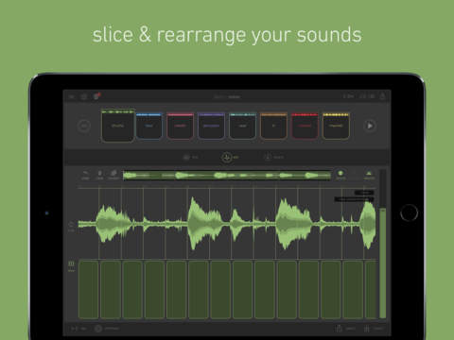Tap the metronome icon in the top-right corner
This screenshot has width=454, height=340.
pos(383,96)
